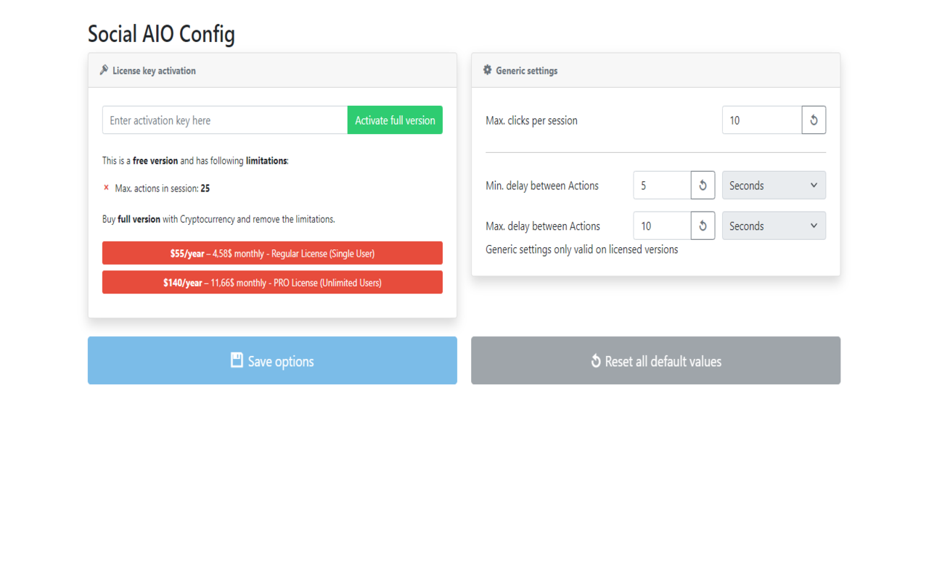Click the key icon beside License key activation

tap(104, 70)
